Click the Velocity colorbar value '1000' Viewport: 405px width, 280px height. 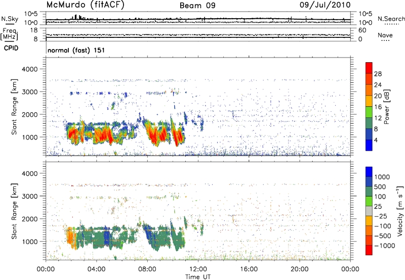pyautogui.click(x=382, y=177)
